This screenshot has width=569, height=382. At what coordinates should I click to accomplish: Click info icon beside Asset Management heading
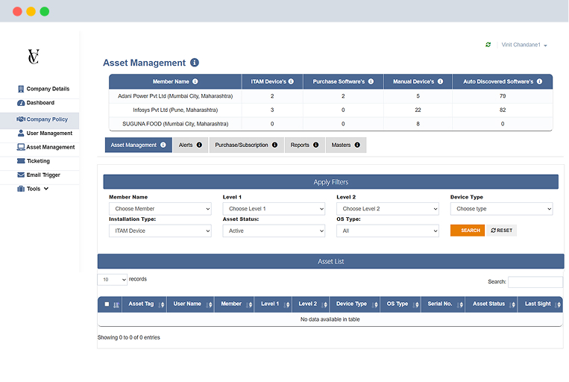[195, 63]
